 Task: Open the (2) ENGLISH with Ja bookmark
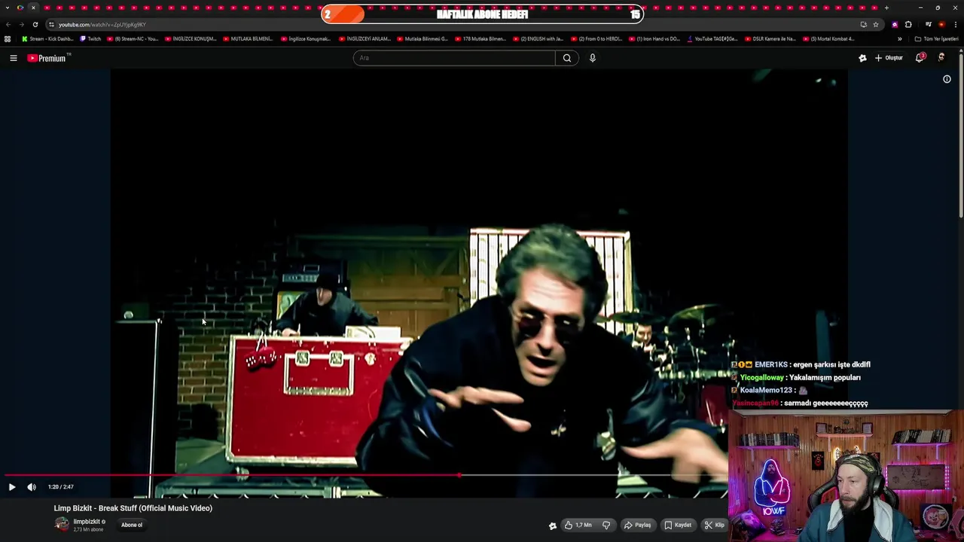click(x=538, y=39)
